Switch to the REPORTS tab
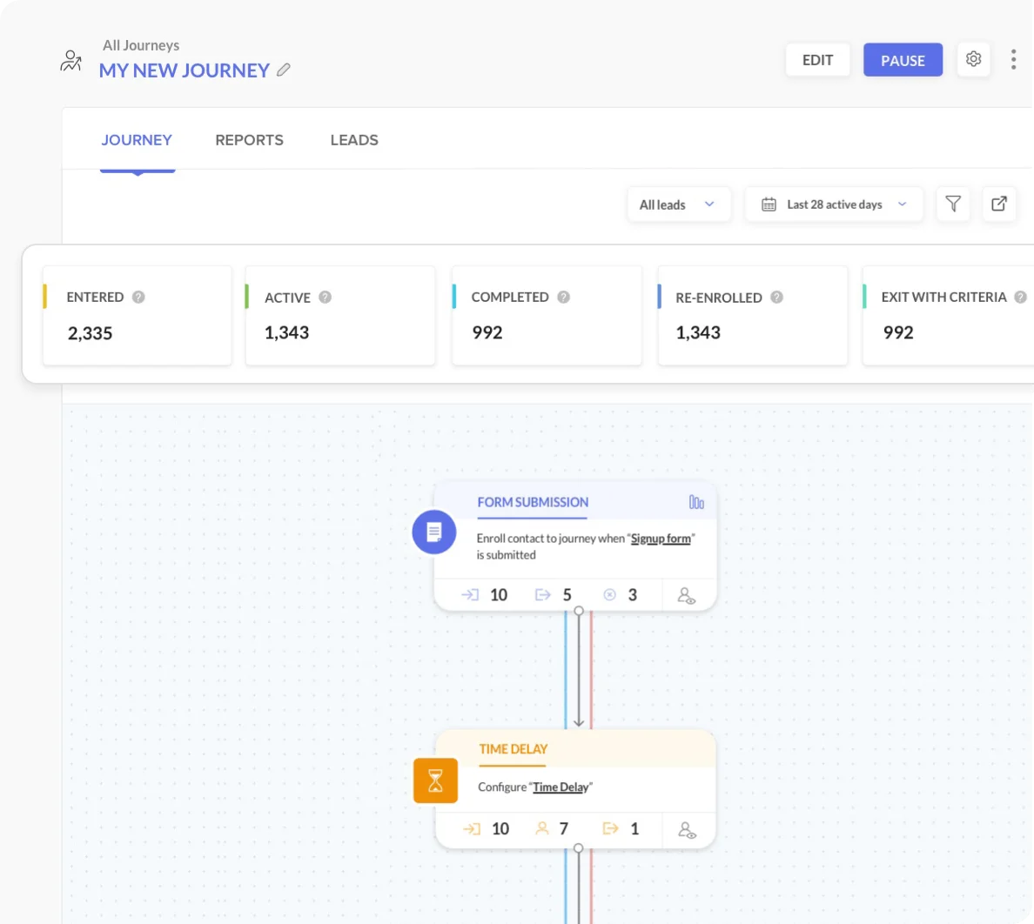The image size is (1034, 924). (249, 140)
